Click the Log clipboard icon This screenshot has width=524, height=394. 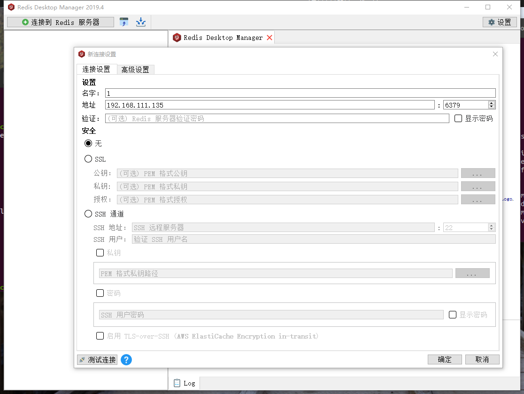click(177, 383)
